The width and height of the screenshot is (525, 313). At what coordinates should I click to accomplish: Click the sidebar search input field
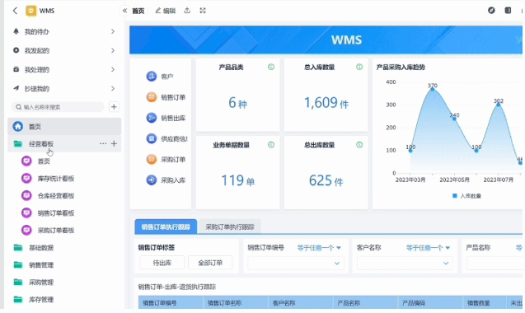coord(58,107)
